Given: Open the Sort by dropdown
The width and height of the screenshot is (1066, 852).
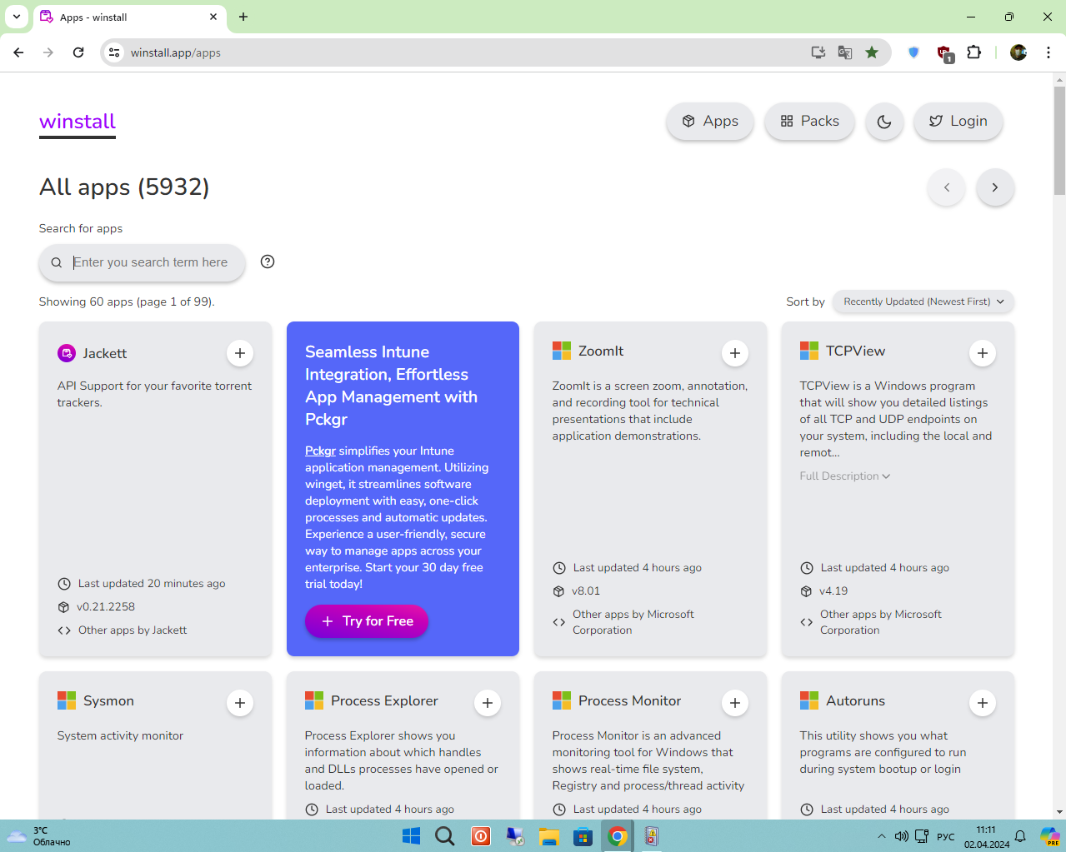Looking at the screenshot, I should tap(923, 301).
